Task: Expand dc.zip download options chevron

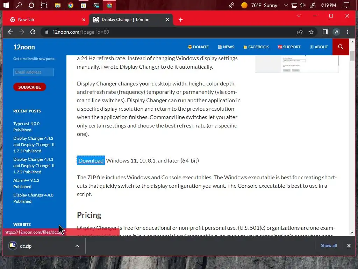Action: (77, 246)
